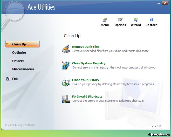Open the Erase Your History link
Image resolution: width=171 pixels, height=137 pixels.
(85, 80)
